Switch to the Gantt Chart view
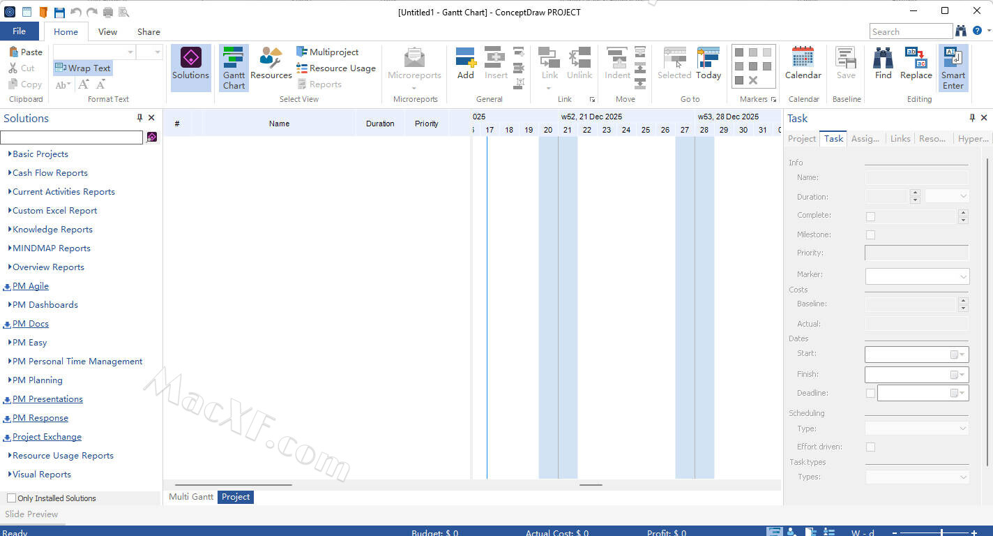Screen dimensions: 993x536 (234, 59)
